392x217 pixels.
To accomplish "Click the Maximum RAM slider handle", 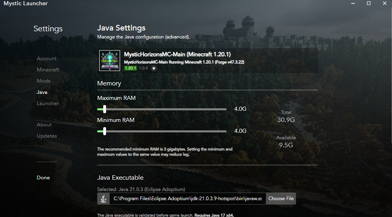I will click(104, 109).
